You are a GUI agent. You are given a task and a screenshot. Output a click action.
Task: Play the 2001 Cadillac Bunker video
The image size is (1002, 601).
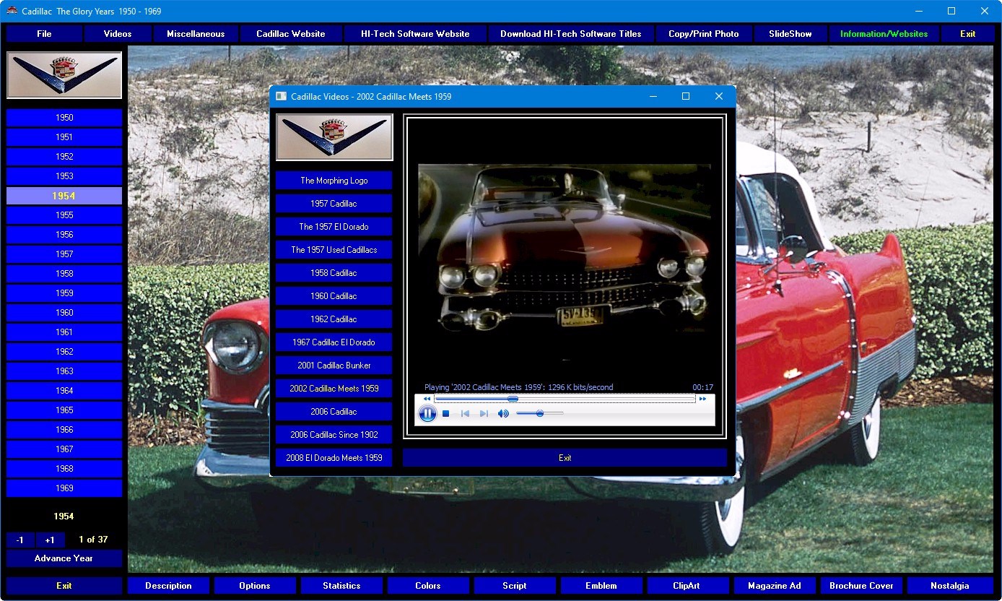tap(334, 366)
